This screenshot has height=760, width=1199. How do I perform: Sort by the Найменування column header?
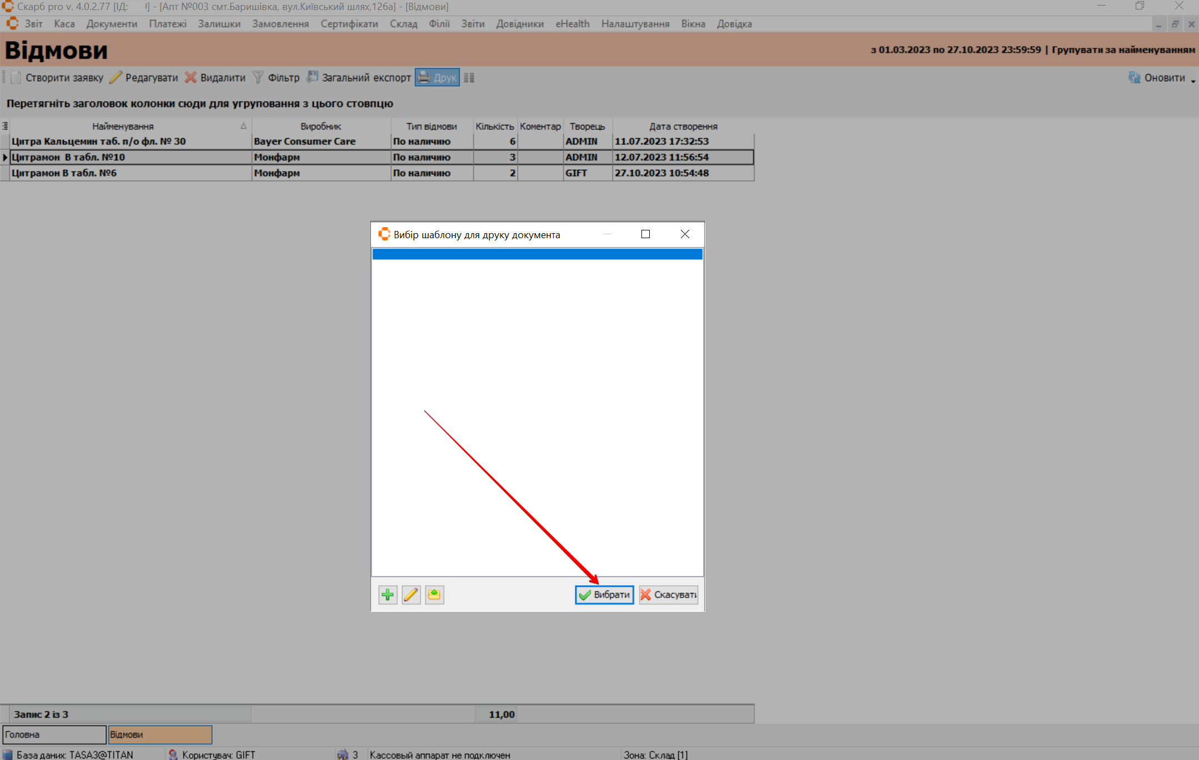123,126
